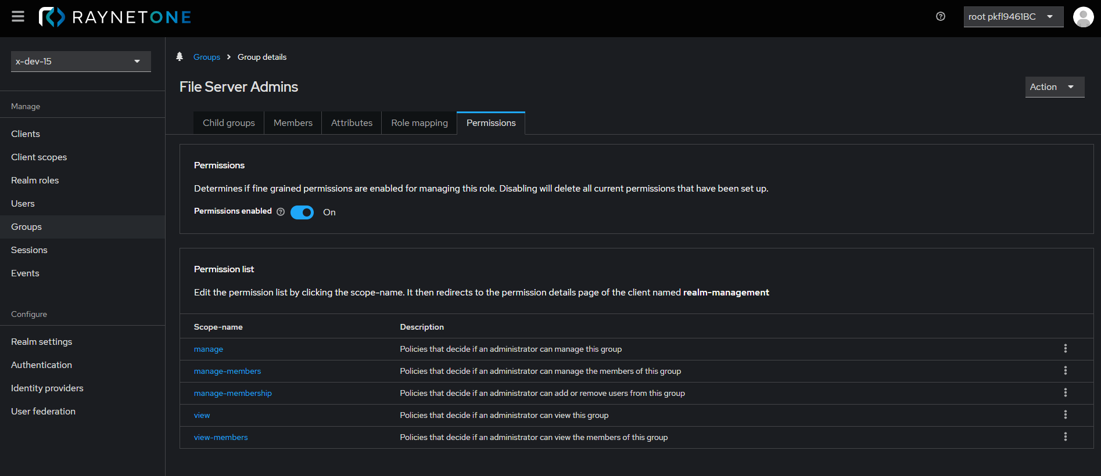Show help tooltip for Permissions enabled
This screenshot has height=476, width=1101.
click(281, 212)
